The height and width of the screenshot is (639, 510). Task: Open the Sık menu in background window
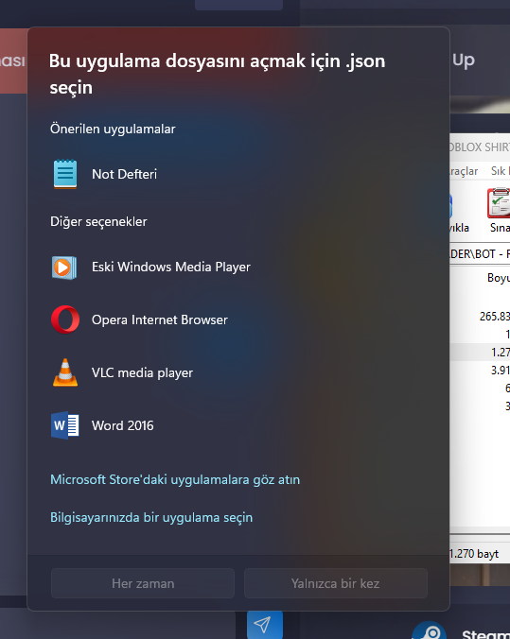[500, 171]
